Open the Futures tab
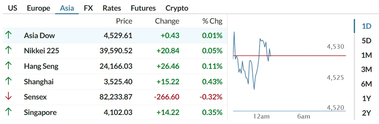Image resolution: width=379 pixels, height=124 pixels. pyautogui.click(x=143, y=8)
